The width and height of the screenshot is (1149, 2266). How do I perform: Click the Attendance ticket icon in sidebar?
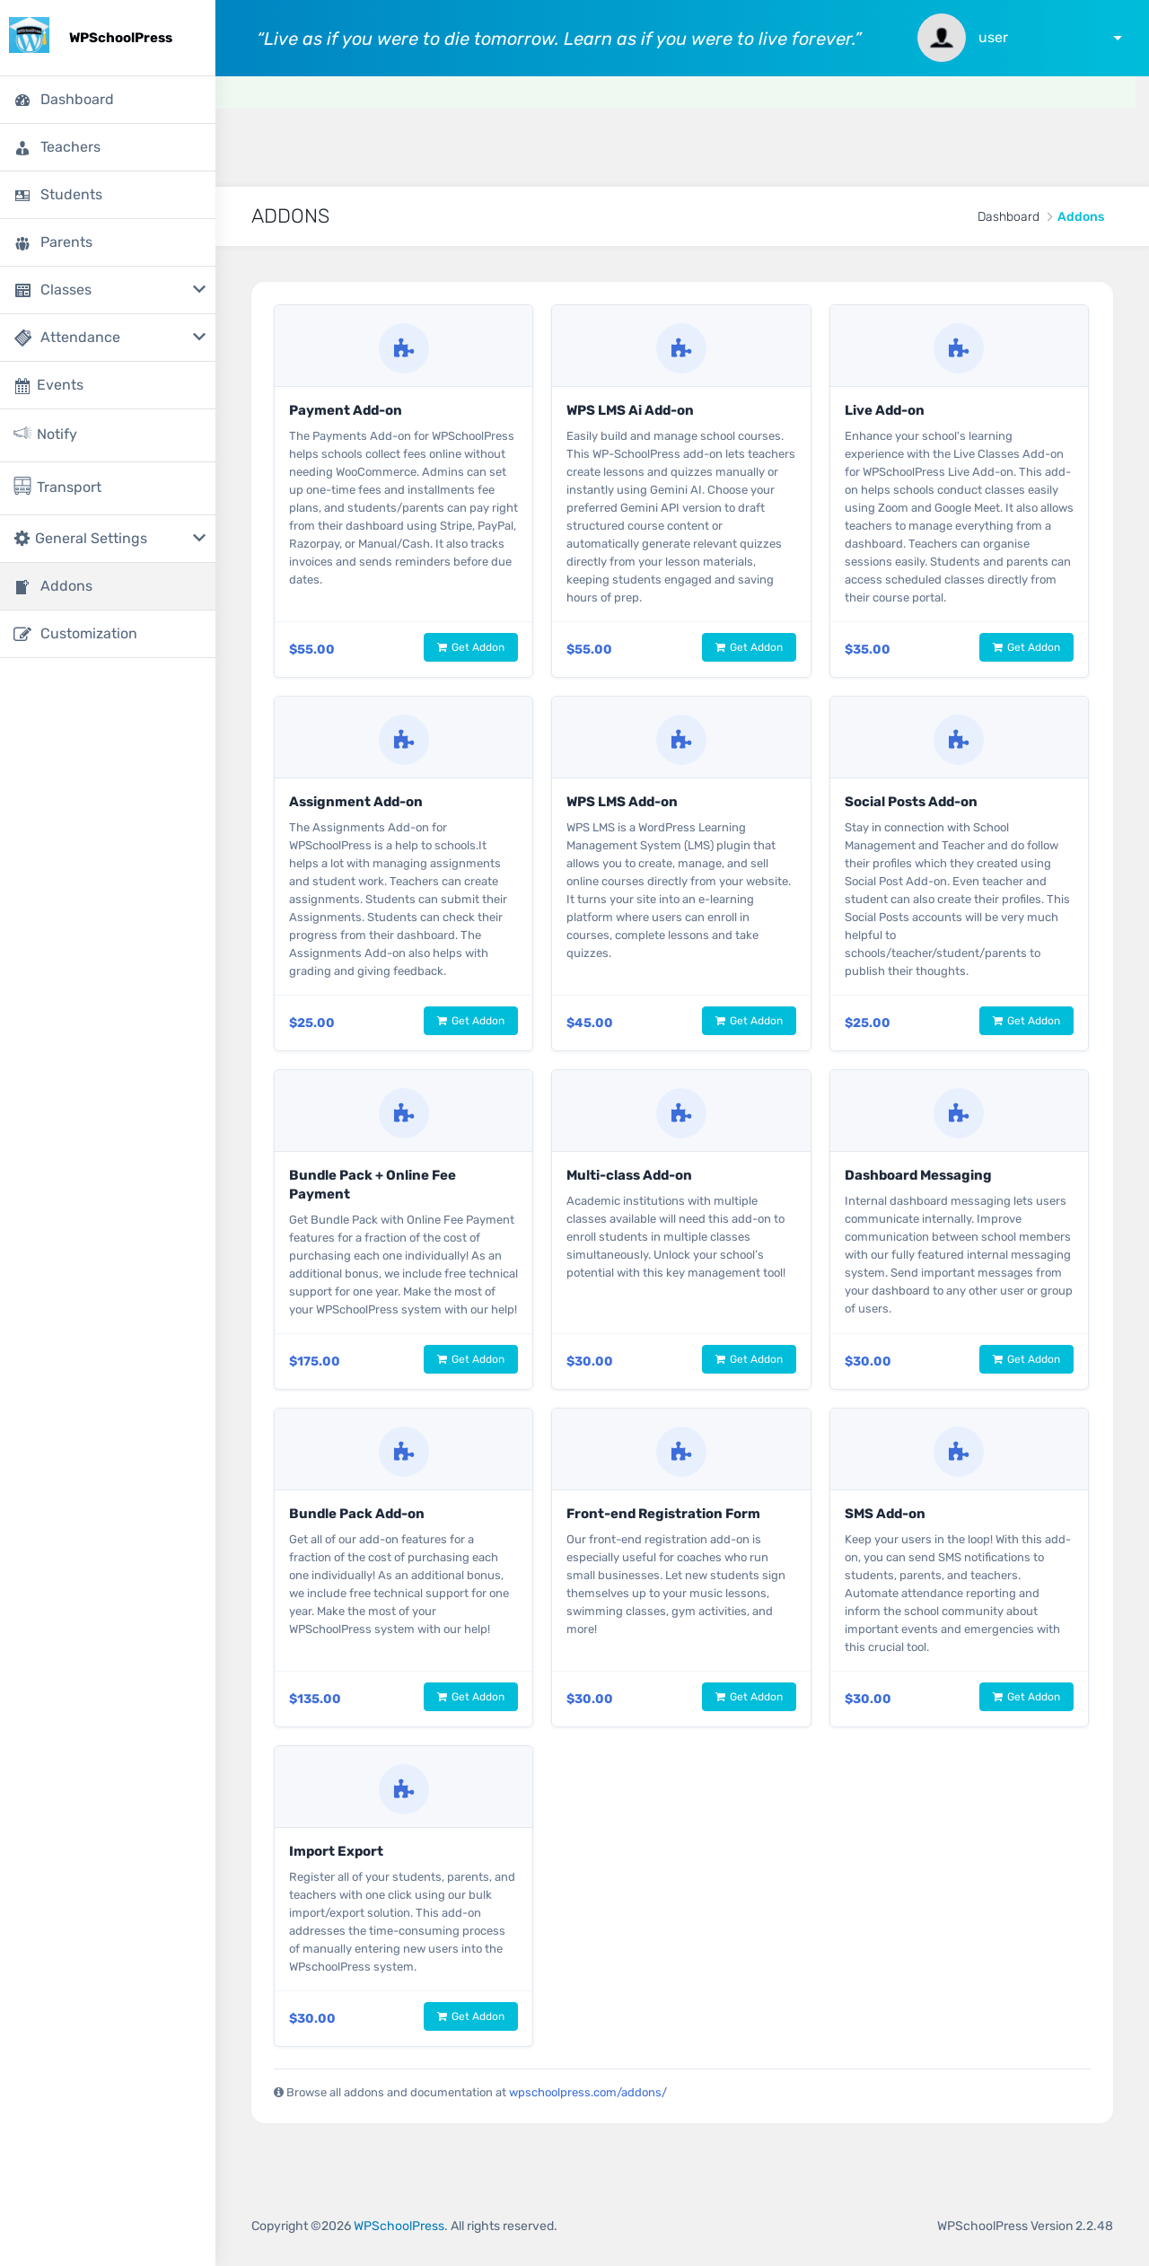click(x=22, y=338)
